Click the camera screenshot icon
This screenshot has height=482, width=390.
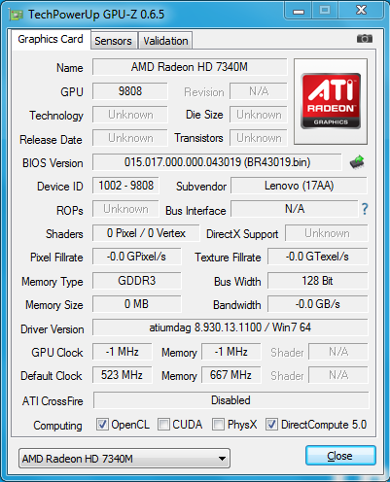[365, 39]
